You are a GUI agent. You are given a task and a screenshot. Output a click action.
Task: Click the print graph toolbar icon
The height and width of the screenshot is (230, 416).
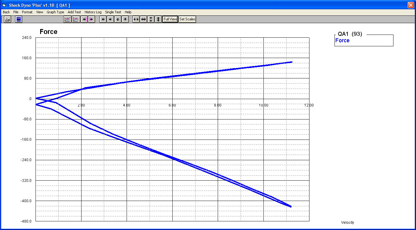8,19
